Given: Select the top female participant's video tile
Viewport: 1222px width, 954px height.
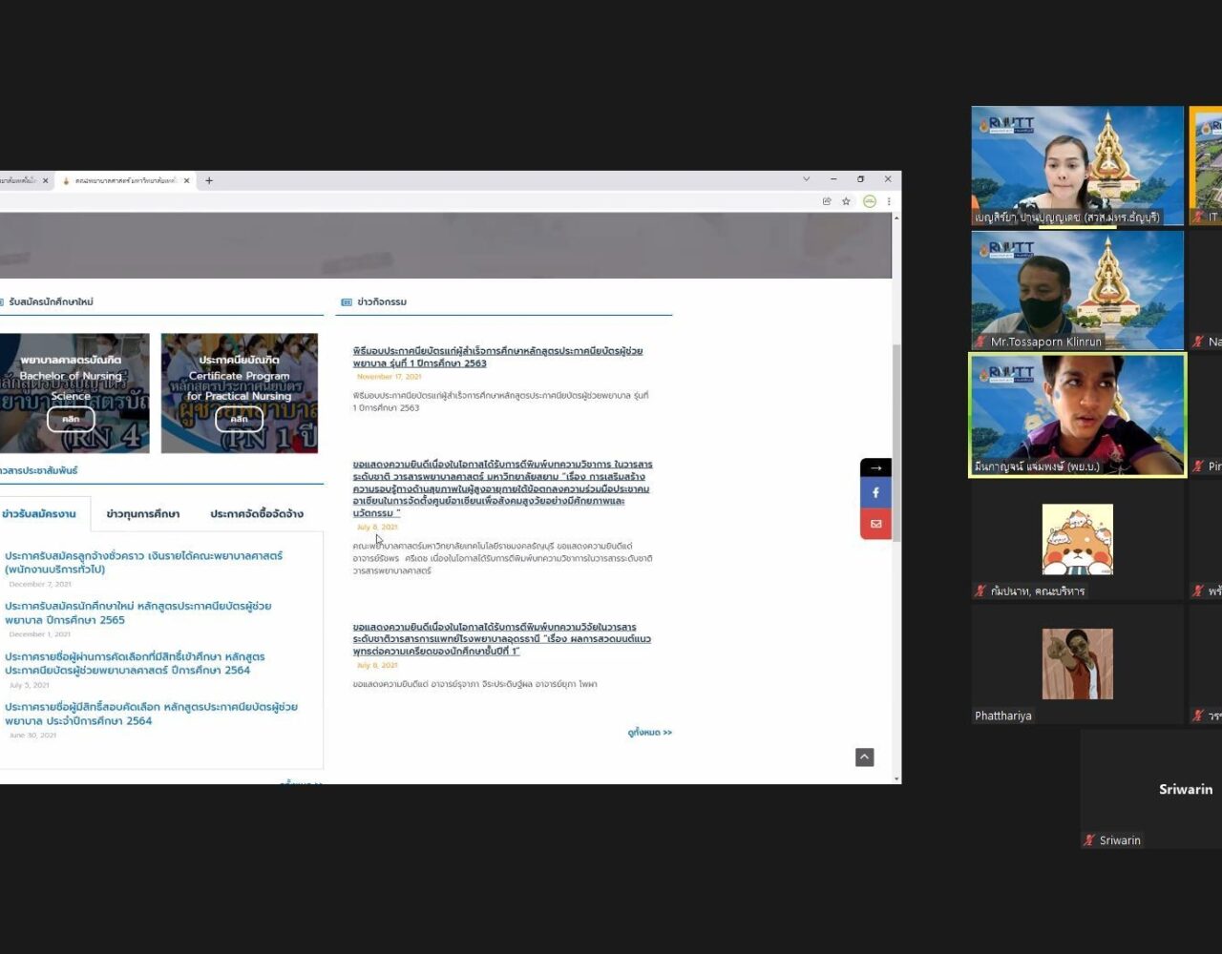Looking at the screenshot, I should tap(1078, 166).
